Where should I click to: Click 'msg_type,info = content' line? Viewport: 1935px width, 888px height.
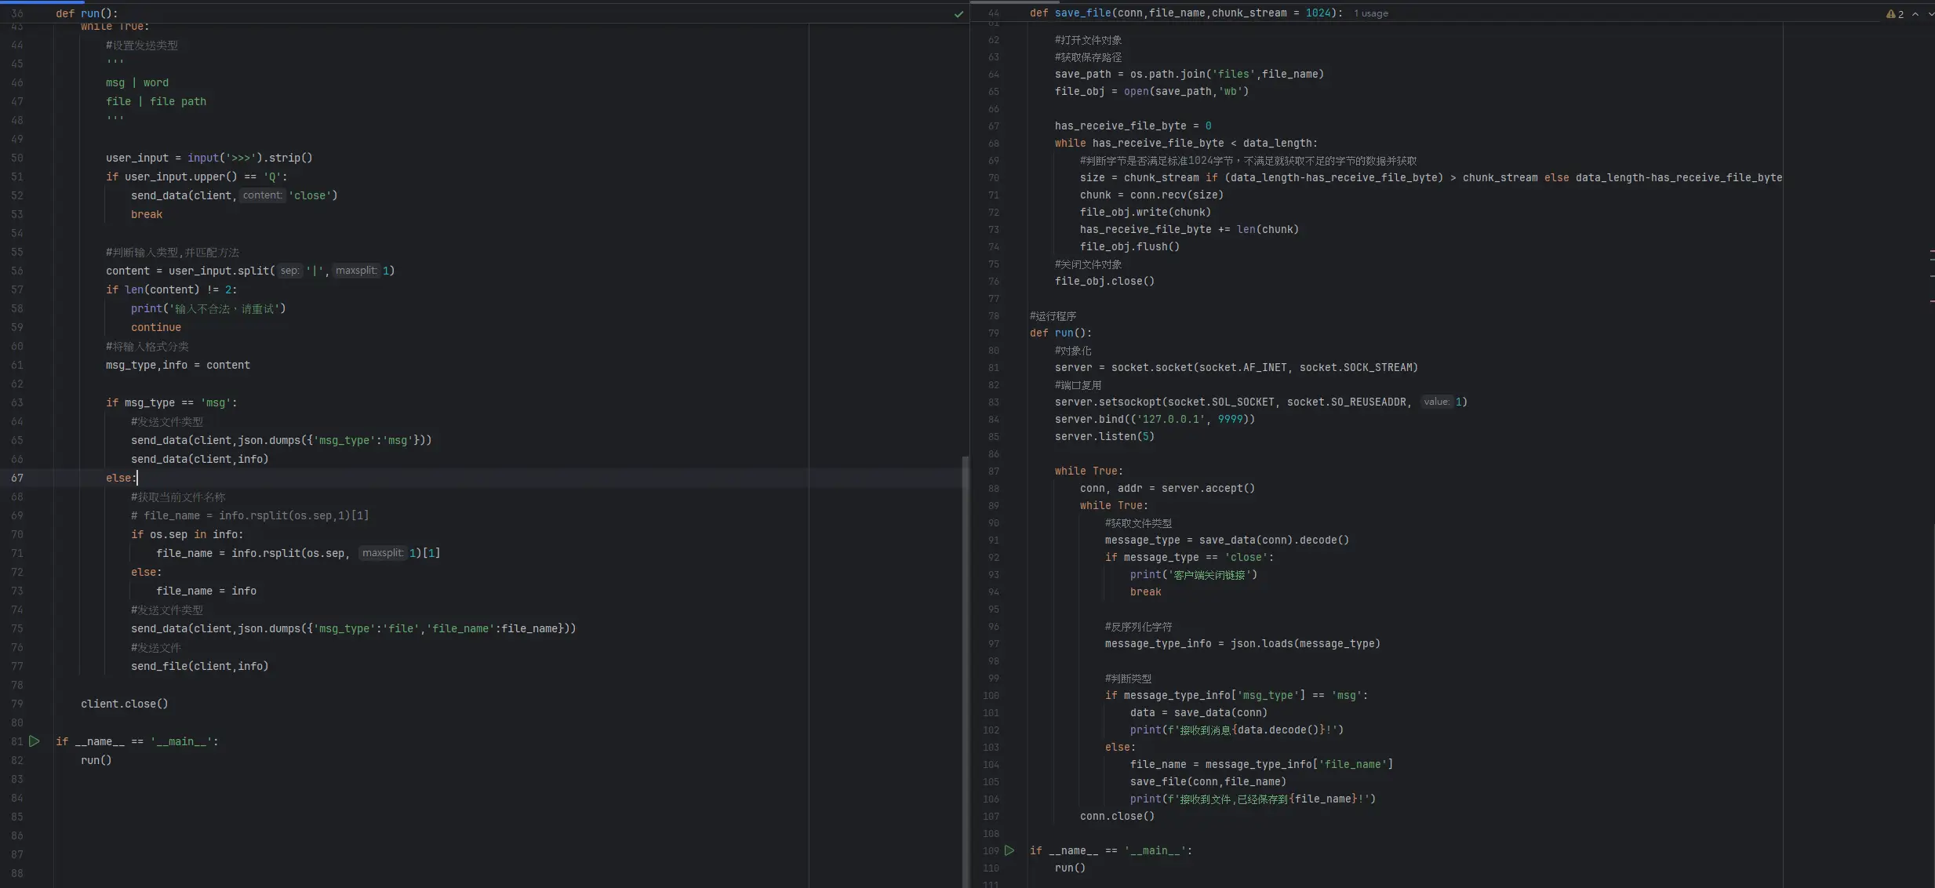click(178, 365)
